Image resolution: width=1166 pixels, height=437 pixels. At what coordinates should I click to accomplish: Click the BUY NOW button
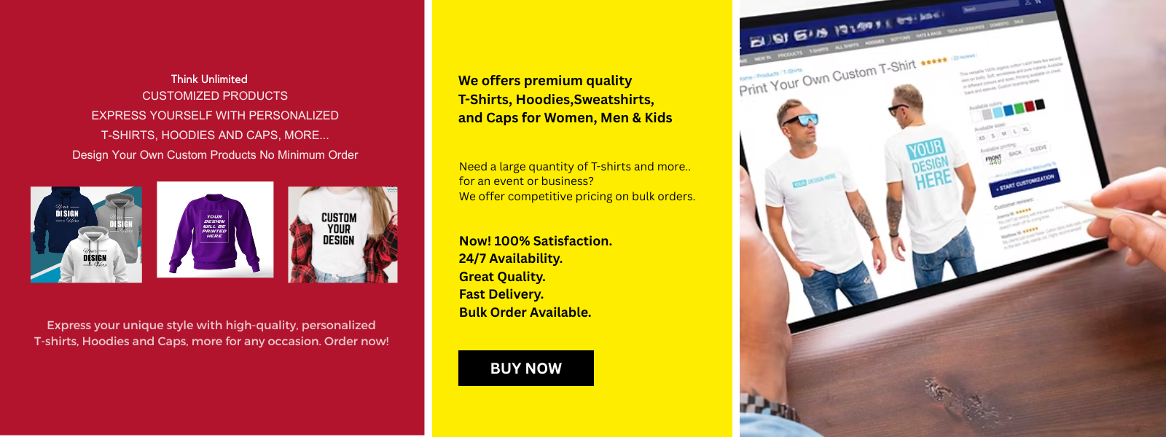click(x=525, y=368)
